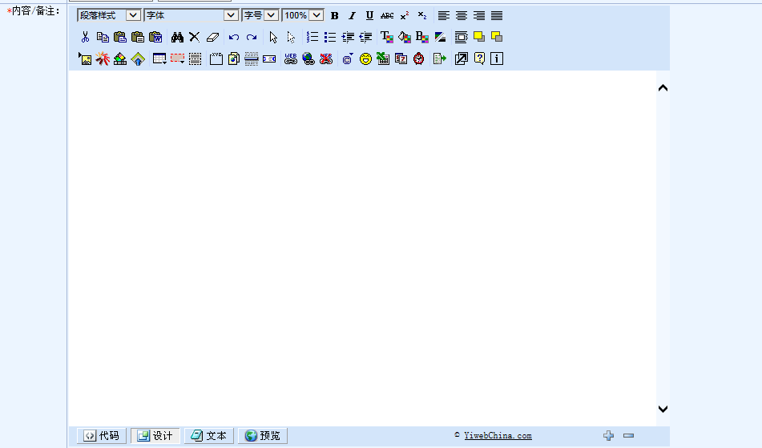Screen dimensions: 762x448
Task: Insert numbered list
Action: click(312, 37)
